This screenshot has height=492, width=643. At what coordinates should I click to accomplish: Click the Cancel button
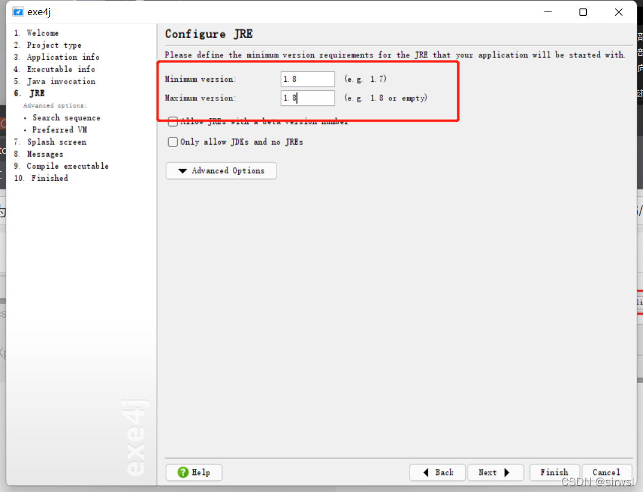pyautogui.click(x=606, y=472)
